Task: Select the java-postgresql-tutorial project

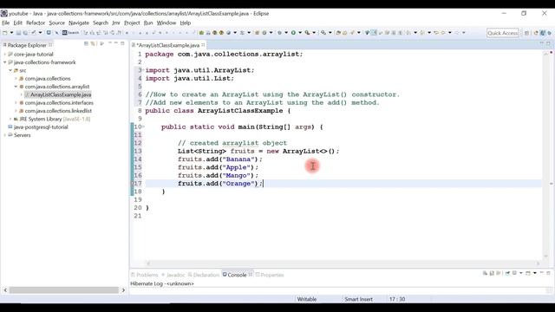Action: point(41,127)
